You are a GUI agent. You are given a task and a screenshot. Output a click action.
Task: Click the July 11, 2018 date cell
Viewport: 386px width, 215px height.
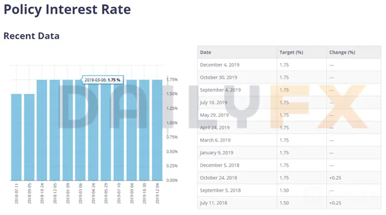(213, 203)
